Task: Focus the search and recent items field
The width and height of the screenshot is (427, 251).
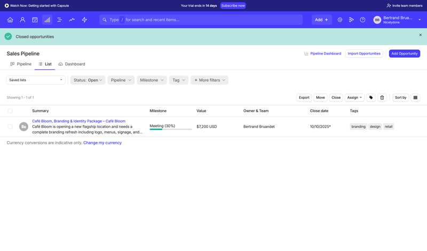Action: (201, 20)
